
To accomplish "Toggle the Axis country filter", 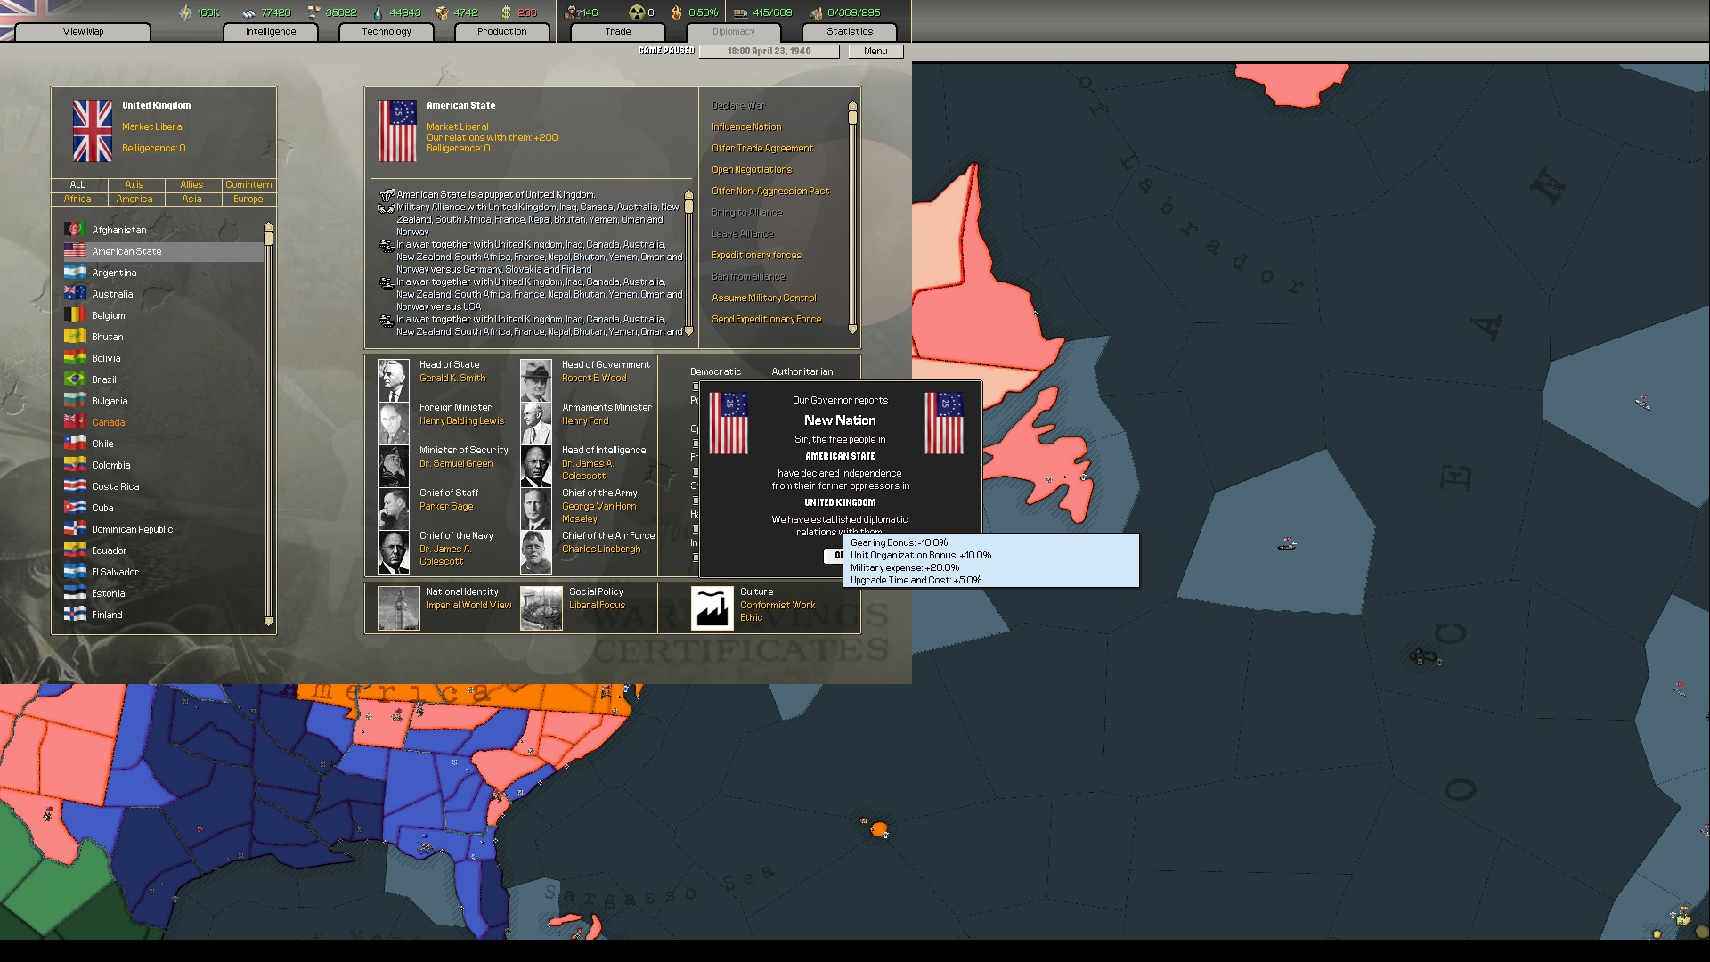I will 134,184.
